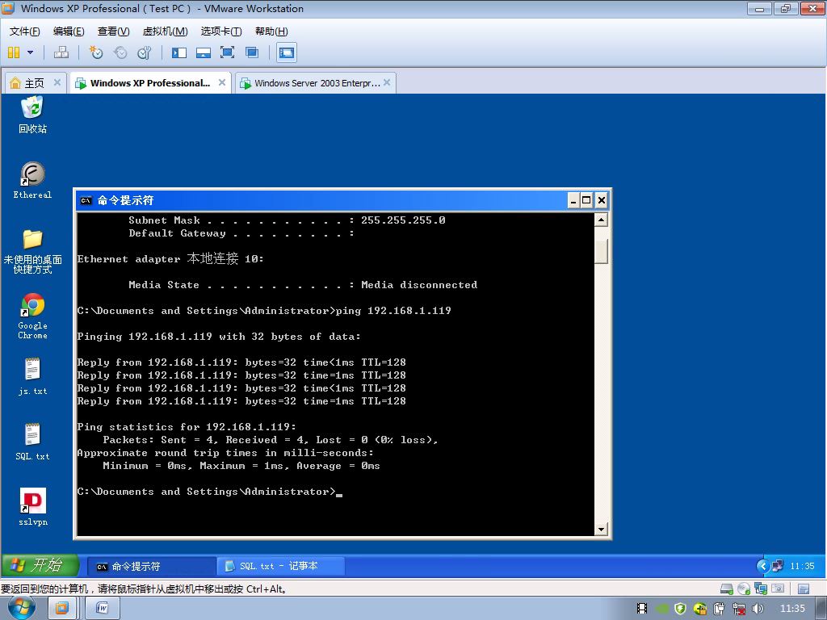Click the Windows 7 Start orb

tap(22, 609)
